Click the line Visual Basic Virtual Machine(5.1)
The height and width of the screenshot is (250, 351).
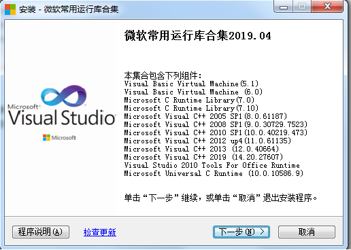pyautogui.click(x=191, y=84)
